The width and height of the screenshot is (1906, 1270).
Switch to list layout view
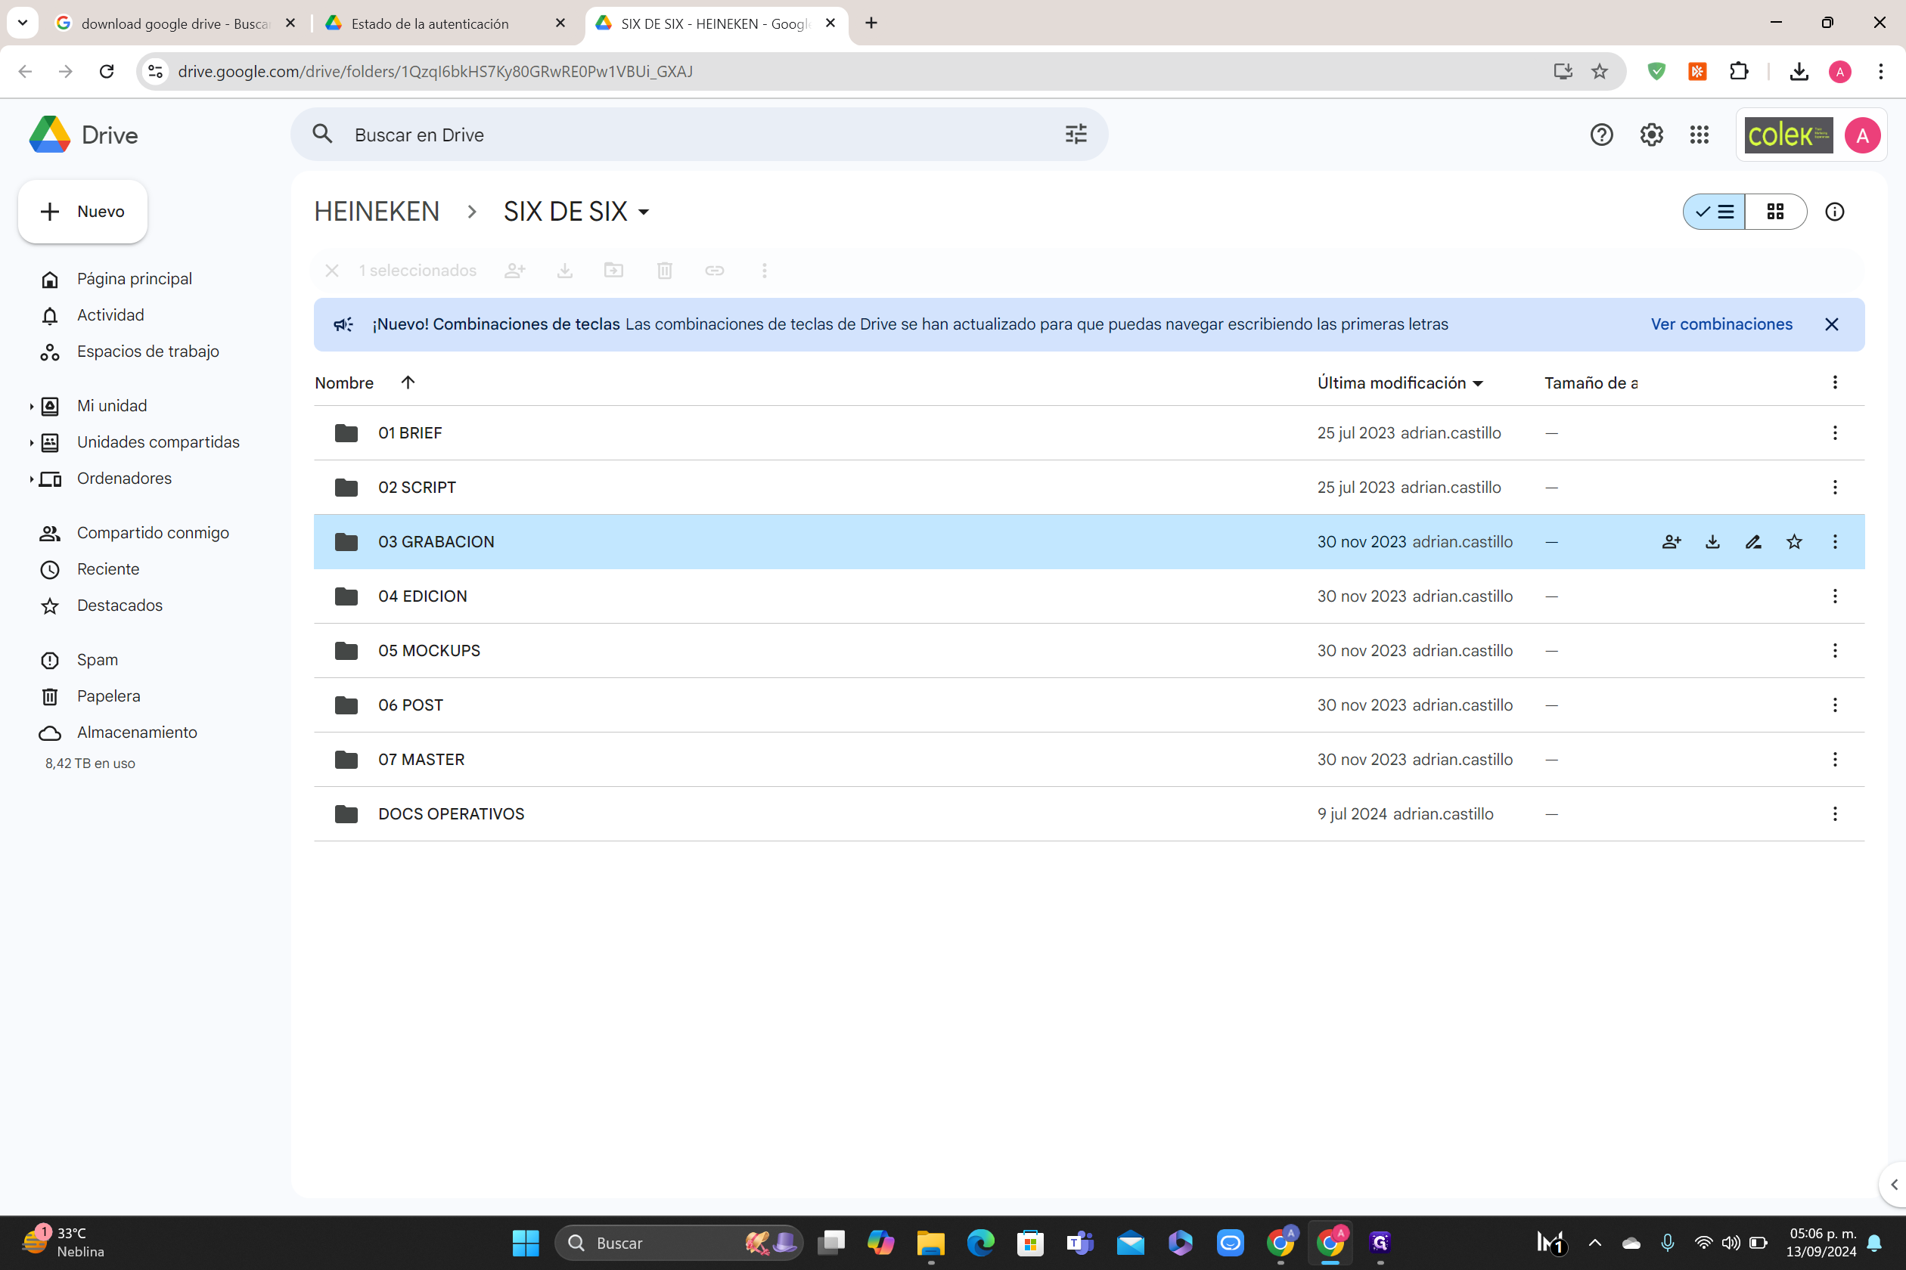coord(1714,212)
